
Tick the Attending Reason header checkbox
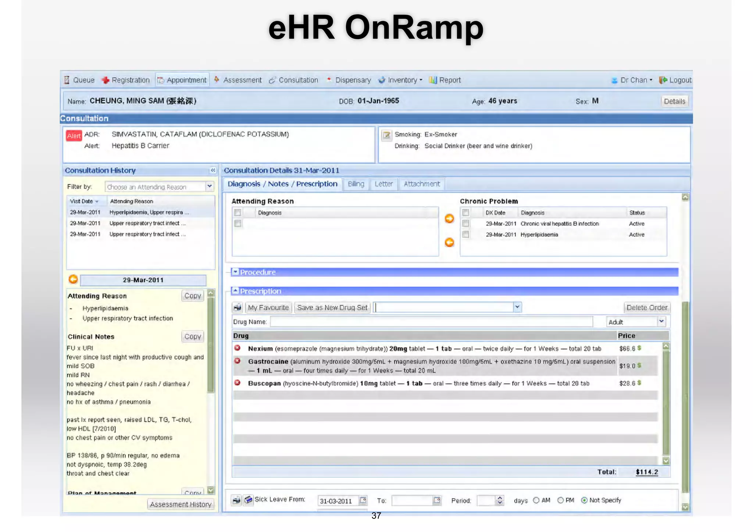coord(238,213)
